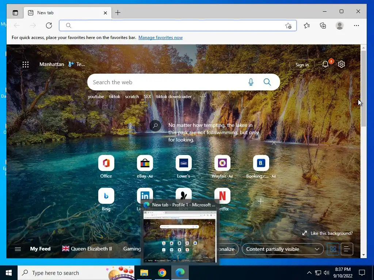Screen dimensions: 374x280
Task: Open the profile avatar icon
Action: tap(339, 26)
